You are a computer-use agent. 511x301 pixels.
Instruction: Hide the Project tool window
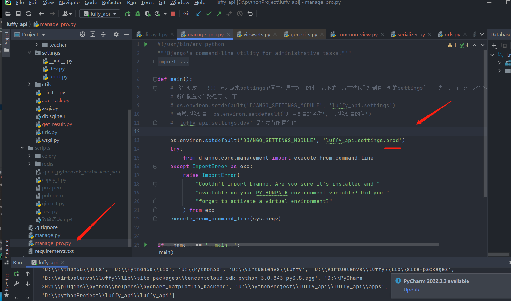(127, 34)
